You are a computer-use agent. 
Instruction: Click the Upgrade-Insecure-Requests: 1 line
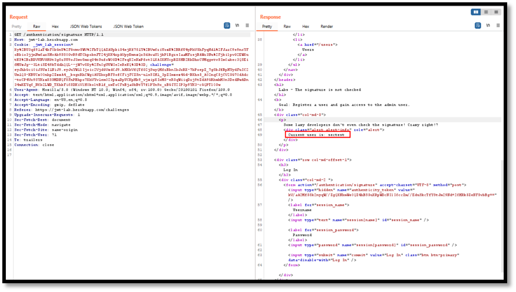(47, 115)
